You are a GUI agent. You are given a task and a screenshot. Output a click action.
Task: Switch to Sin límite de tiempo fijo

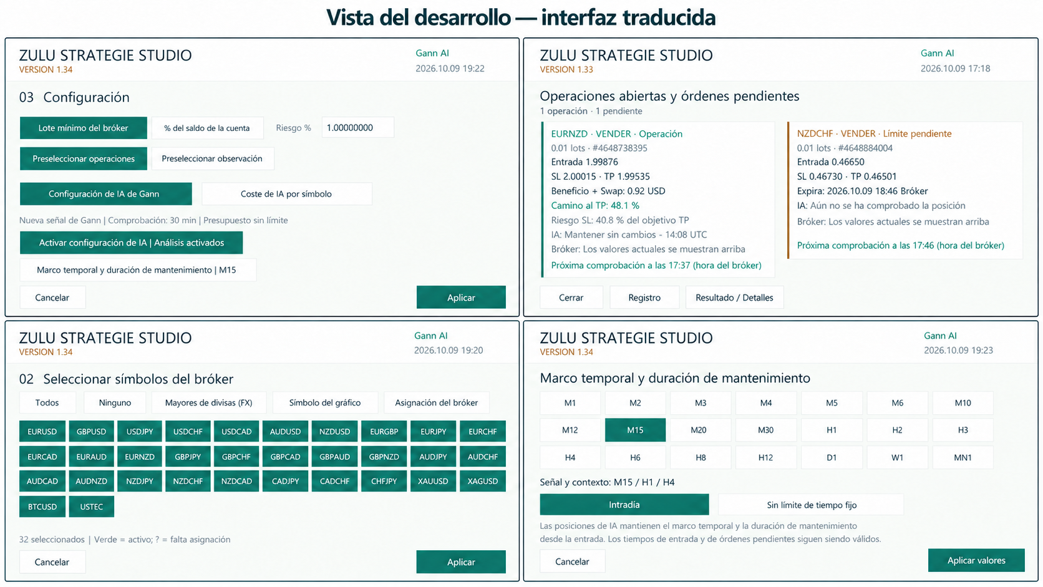click(812, 505)
